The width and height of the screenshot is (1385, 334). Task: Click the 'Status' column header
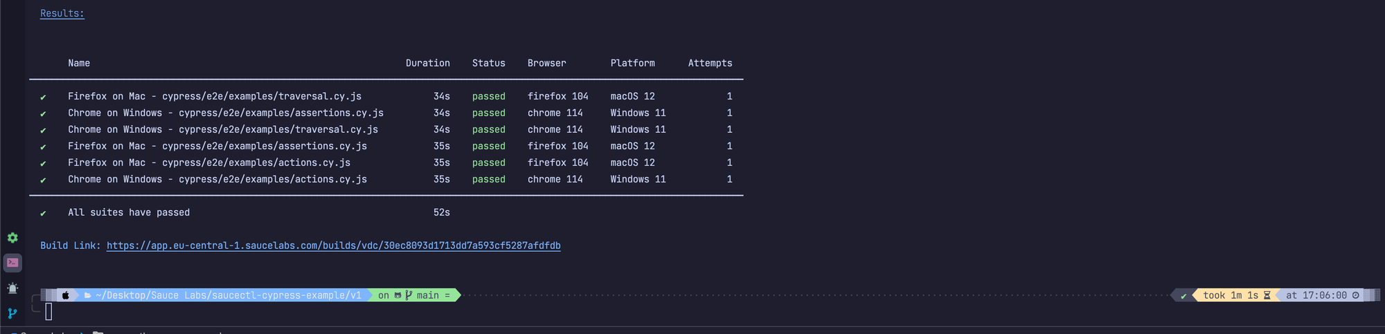click(x=488, y=63)
